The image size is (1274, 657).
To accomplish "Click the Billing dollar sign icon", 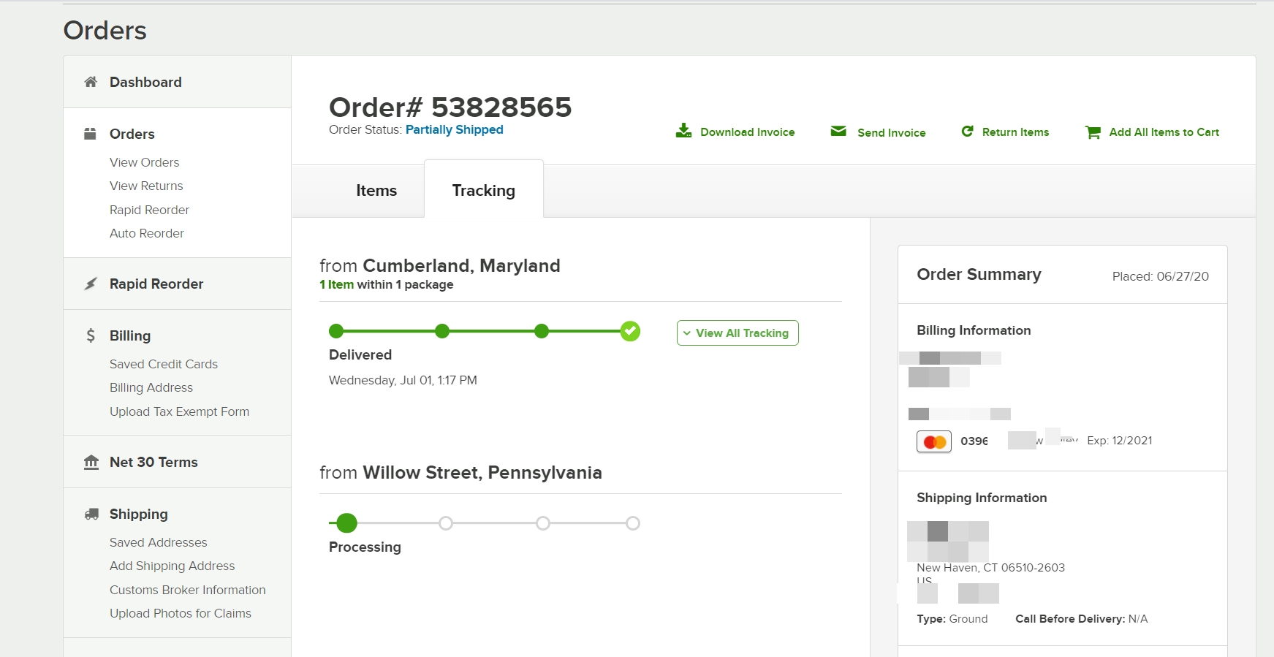I will (x=91, y=335).
